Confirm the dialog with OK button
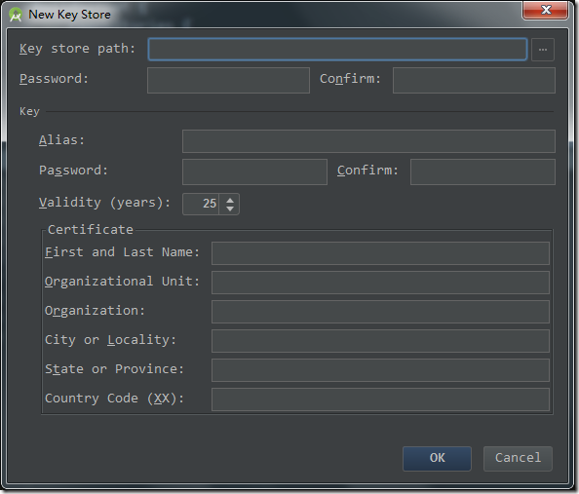 coord(437,459)
